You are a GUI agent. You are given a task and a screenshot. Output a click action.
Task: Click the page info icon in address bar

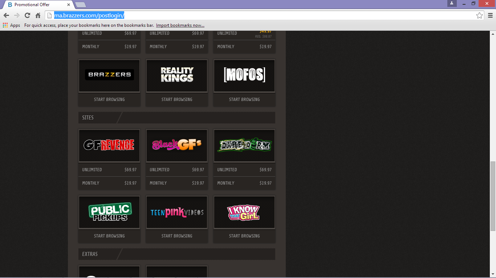pyautogui.click(x=50, y=15)
